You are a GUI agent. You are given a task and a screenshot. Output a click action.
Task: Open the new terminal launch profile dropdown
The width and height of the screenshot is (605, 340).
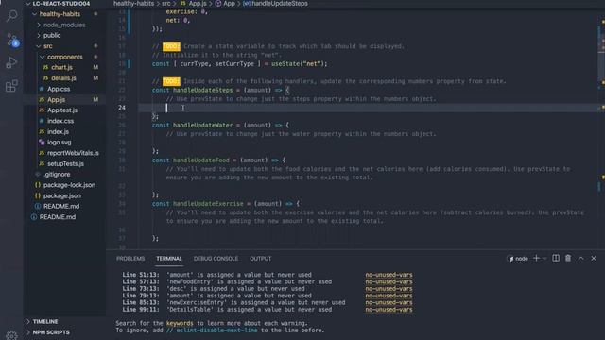coord(544,259)
